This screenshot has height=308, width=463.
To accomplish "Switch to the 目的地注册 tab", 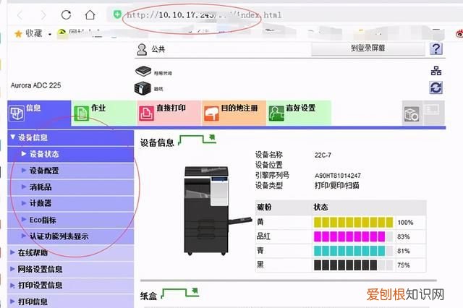I will (x=234, y=113).
